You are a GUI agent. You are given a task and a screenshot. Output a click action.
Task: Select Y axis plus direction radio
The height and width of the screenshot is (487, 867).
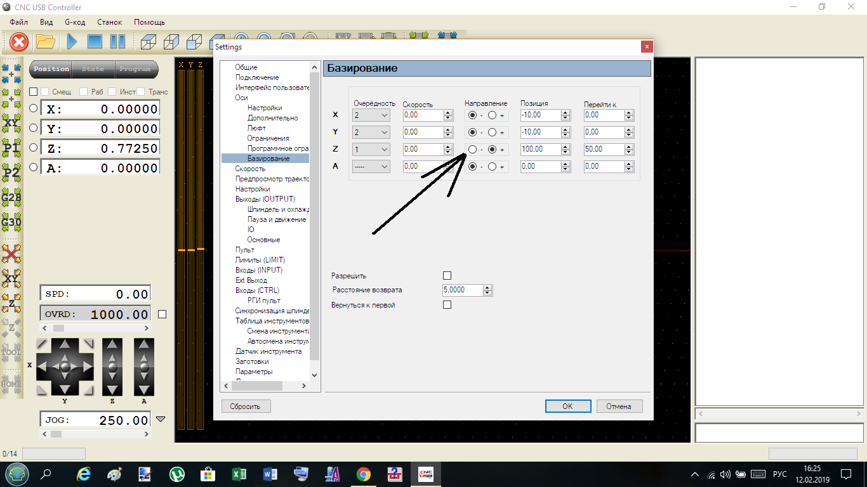tap(492, 133)
